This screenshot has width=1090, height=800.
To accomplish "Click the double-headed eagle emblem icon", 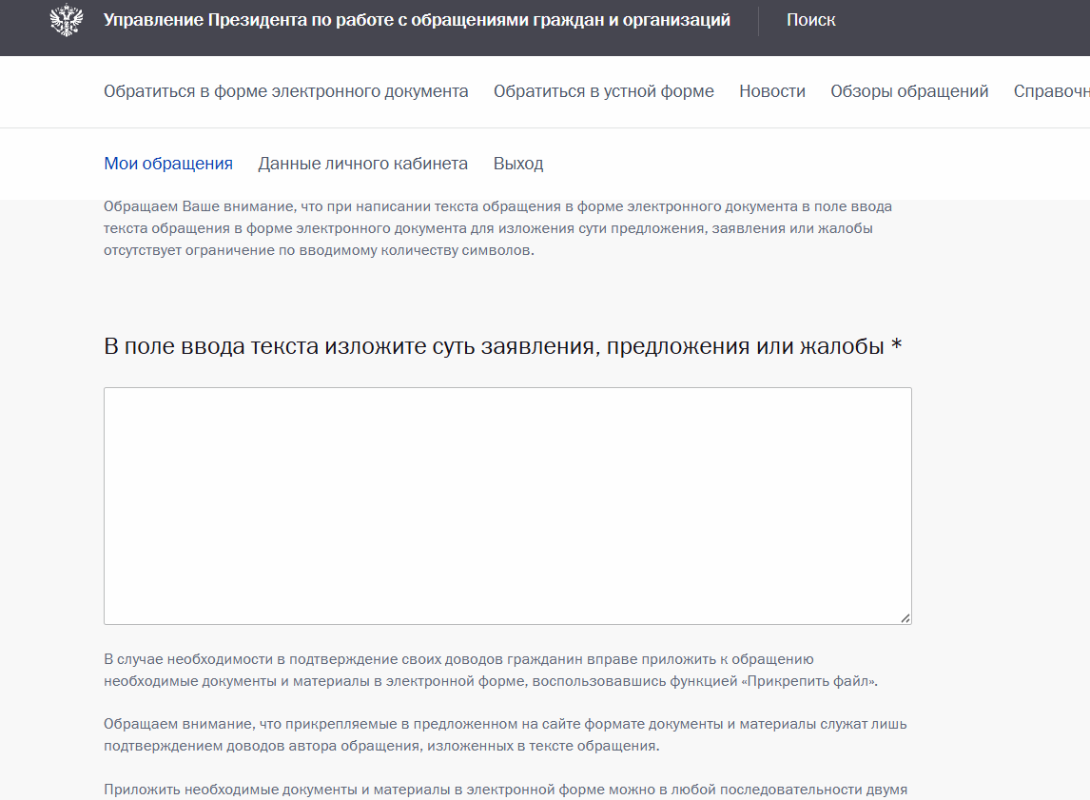I will (67, 20).
